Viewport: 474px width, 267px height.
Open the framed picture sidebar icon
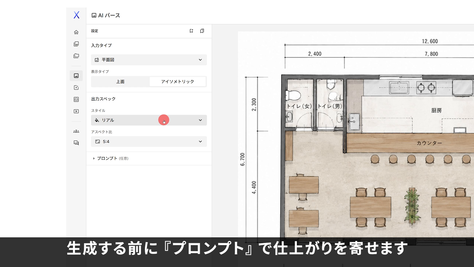click(x=76, y=99)
